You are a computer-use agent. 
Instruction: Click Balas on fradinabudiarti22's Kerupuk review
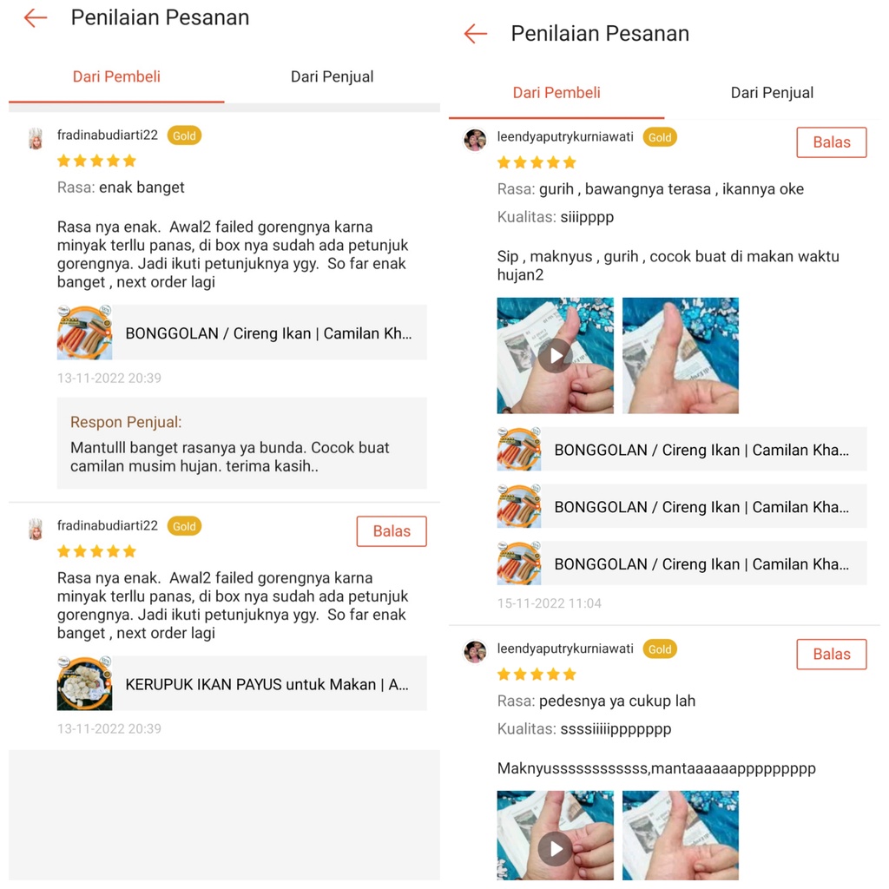tap(392, 531)
